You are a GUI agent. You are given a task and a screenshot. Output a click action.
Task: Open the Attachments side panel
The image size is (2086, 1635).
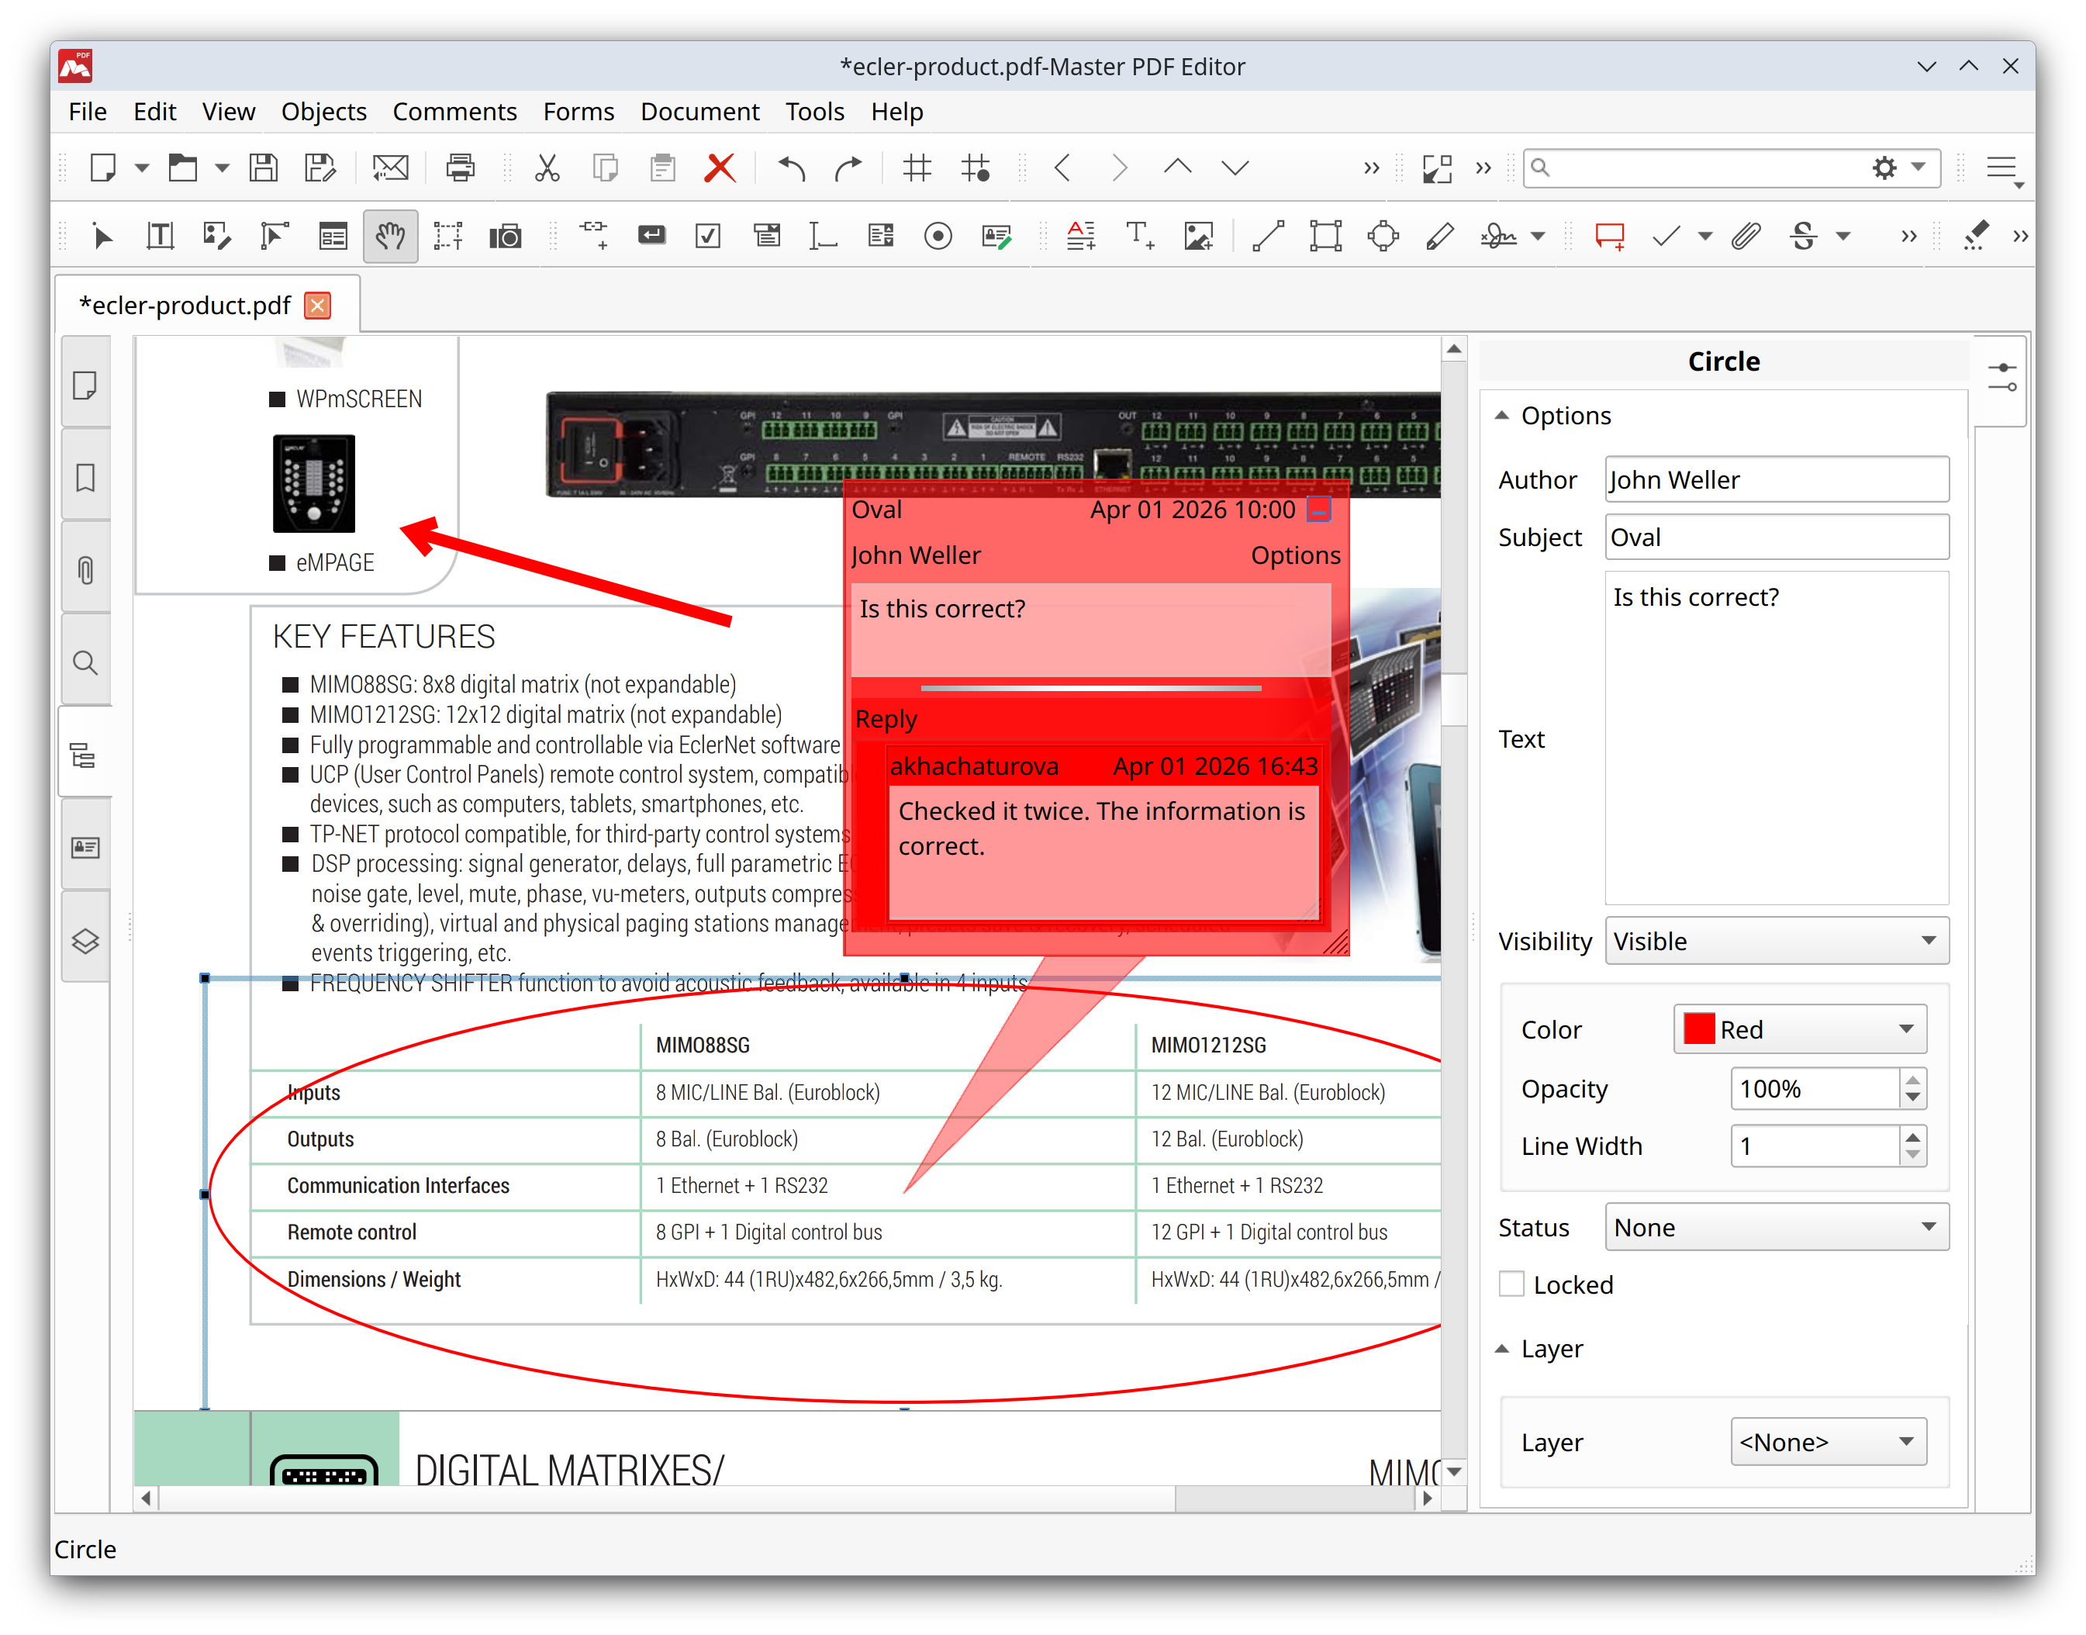(85, 569)
